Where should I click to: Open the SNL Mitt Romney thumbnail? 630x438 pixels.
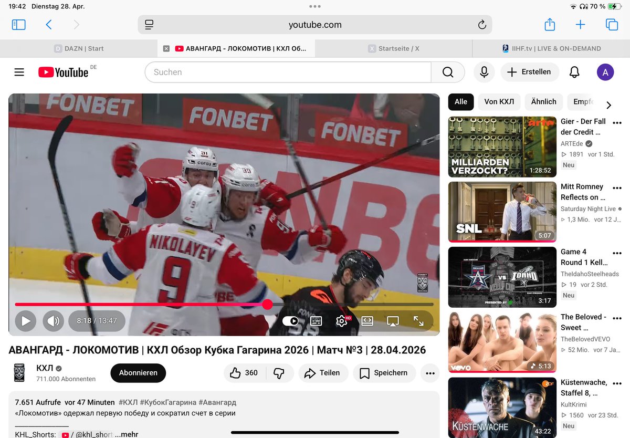pos(501,212)
